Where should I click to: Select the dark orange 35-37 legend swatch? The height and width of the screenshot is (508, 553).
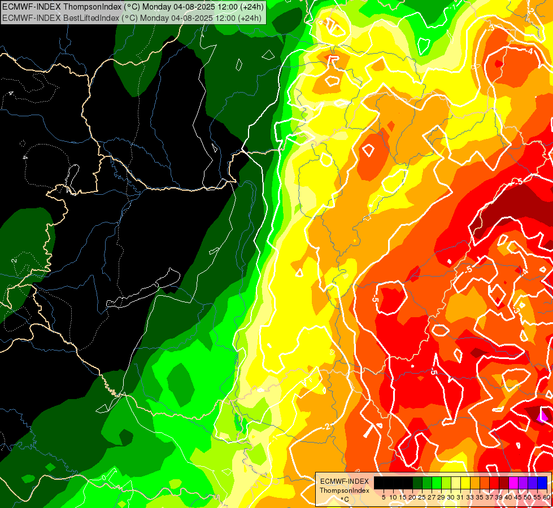(x=485, y=483)
